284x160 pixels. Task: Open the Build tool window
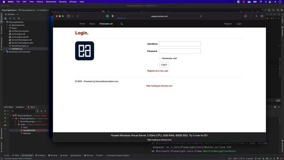pos(99,156)
